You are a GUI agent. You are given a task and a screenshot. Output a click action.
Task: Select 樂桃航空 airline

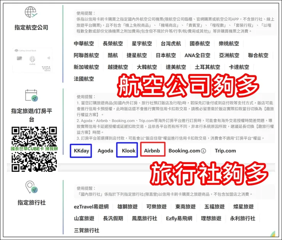pos(229,44)
